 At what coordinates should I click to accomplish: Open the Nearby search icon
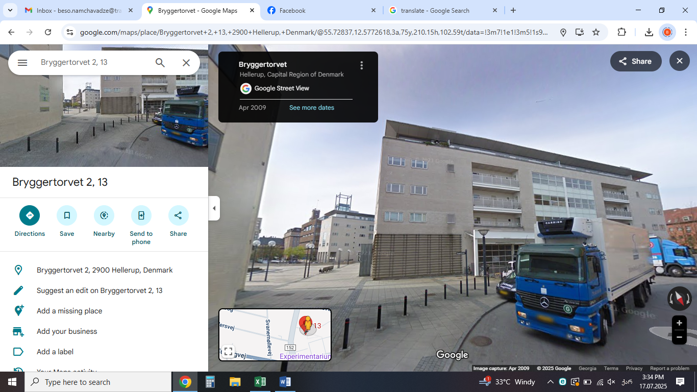click(104, 215)
